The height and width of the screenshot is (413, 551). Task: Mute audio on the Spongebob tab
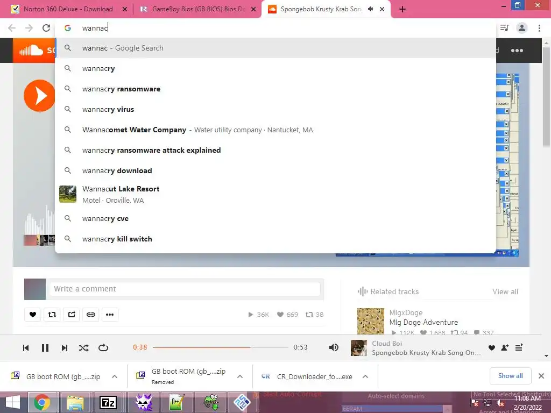tap(370, 9)
